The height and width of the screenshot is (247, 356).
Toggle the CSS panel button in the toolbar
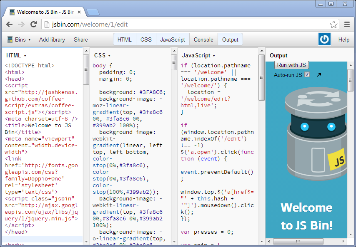click(146, 40)
